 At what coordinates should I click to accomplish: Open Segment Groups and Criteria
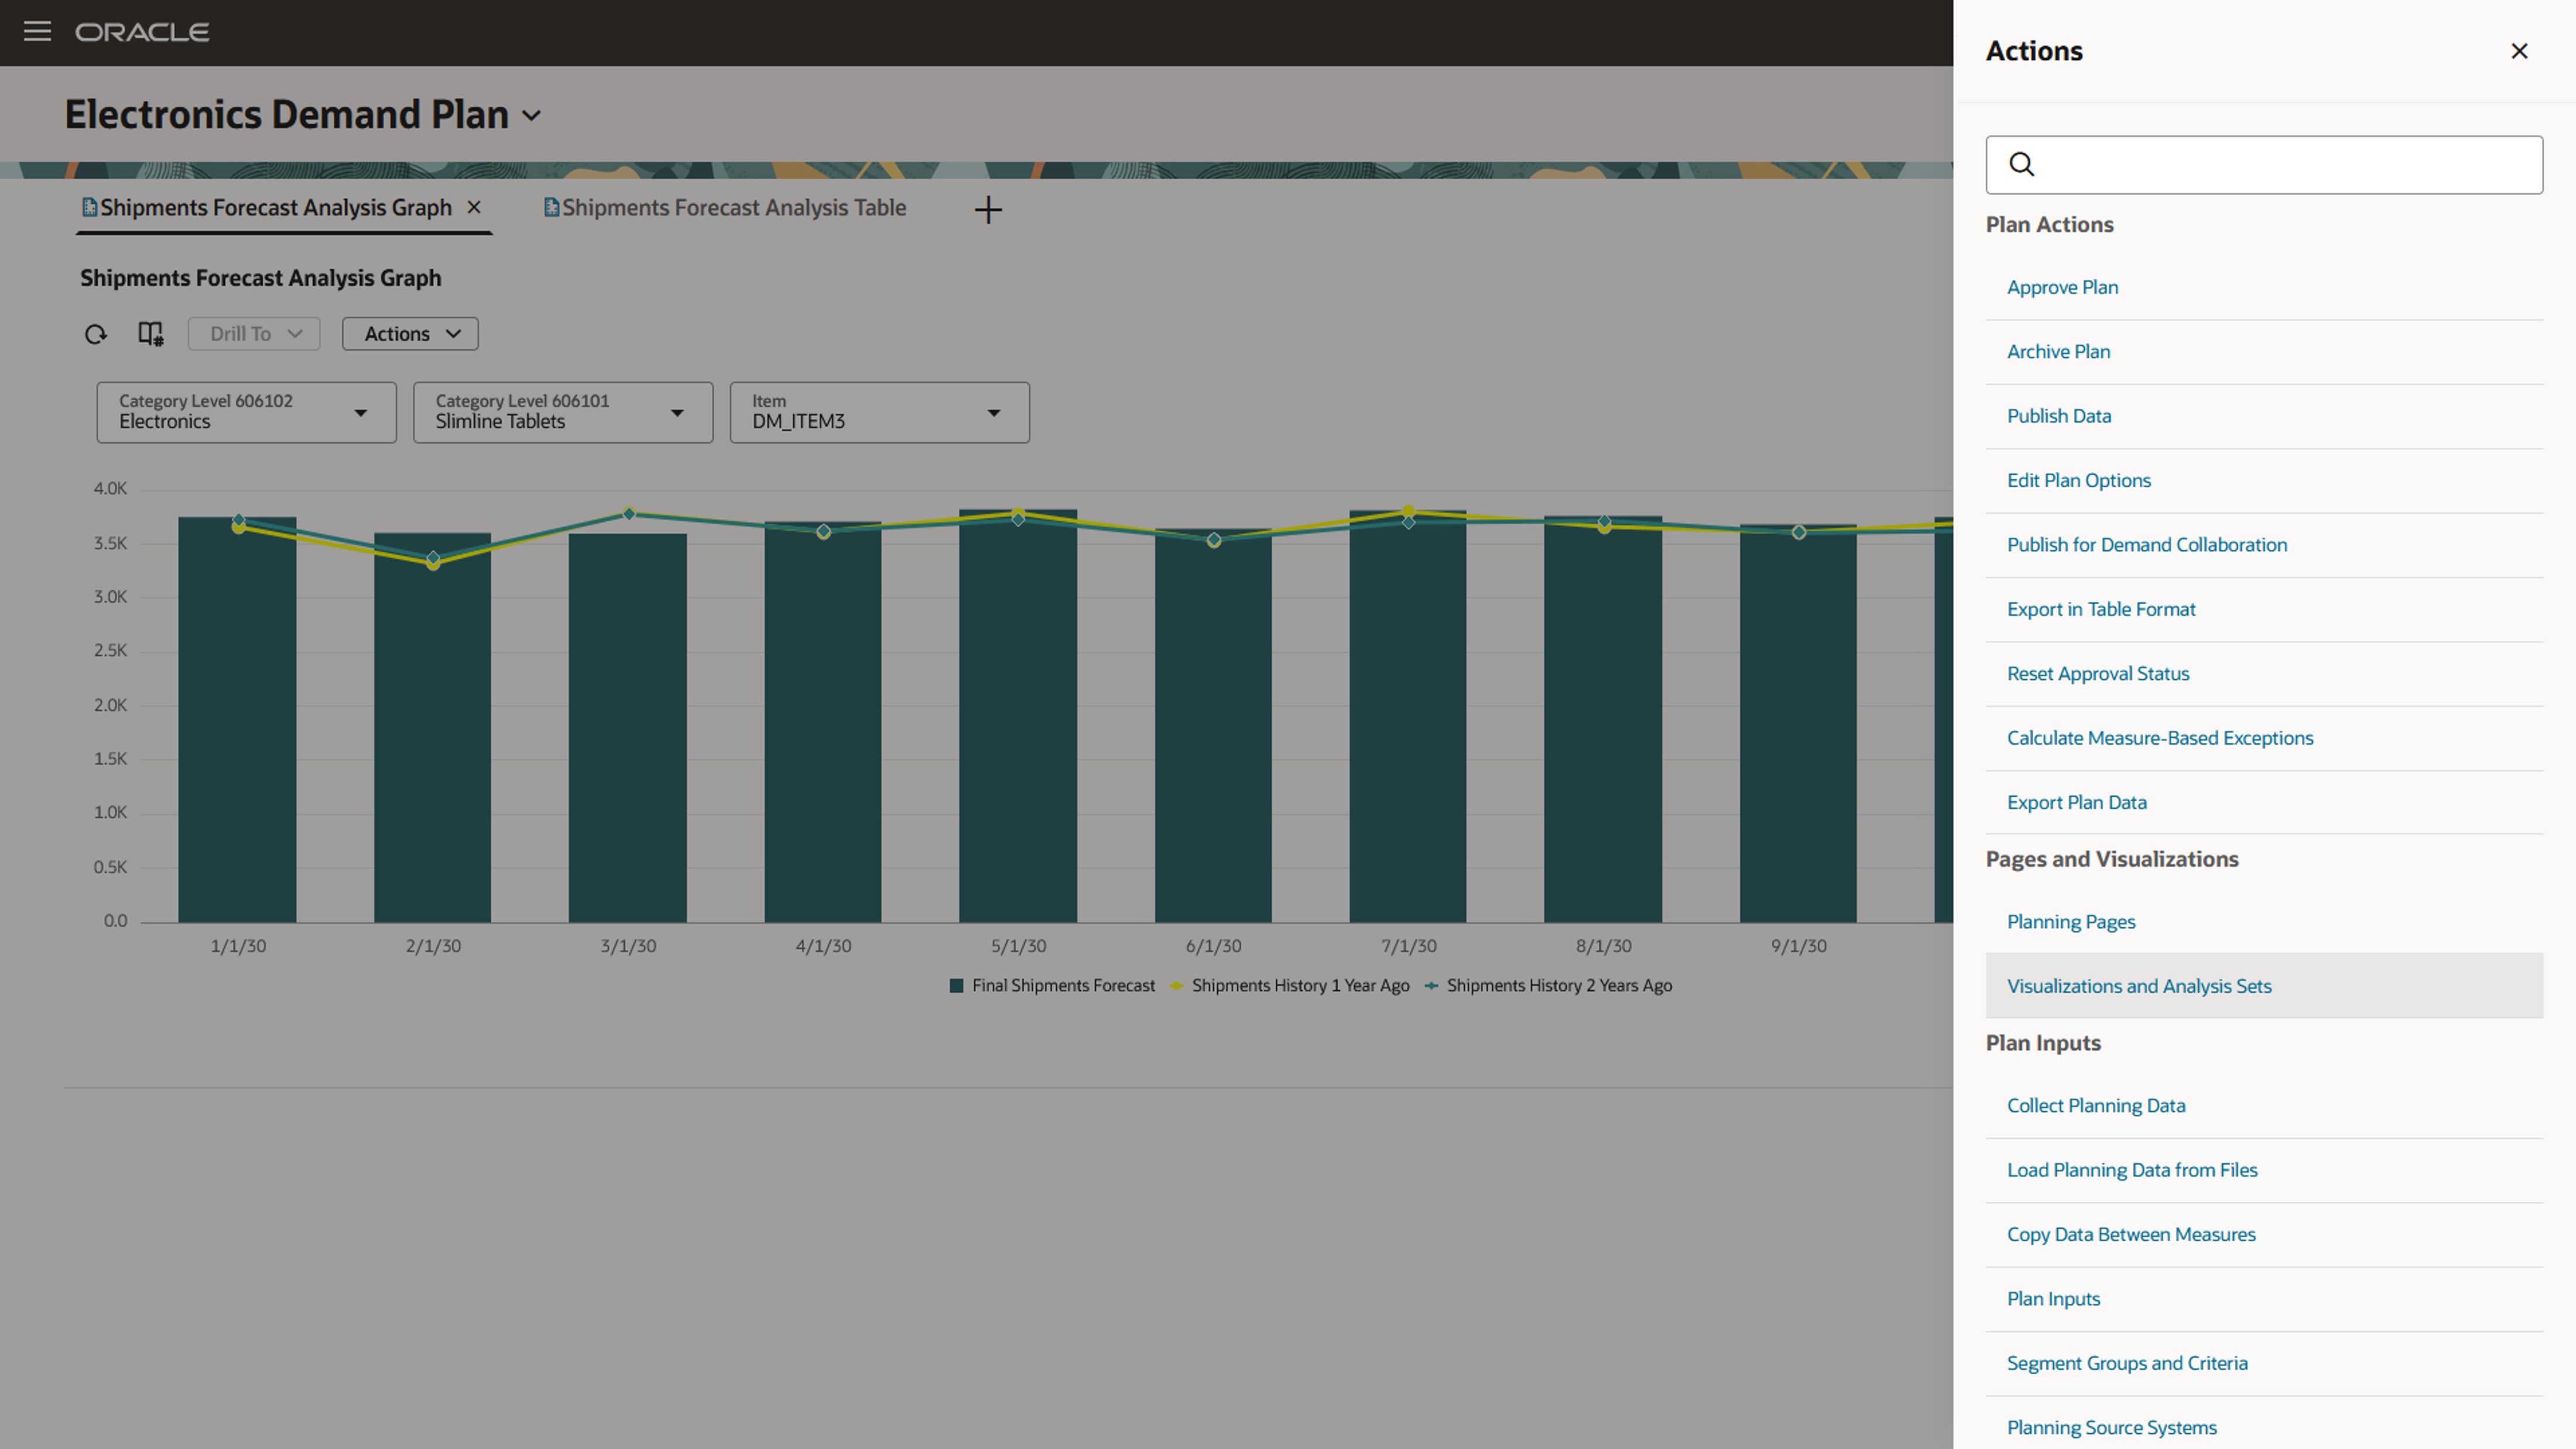click(2127, 1364)
